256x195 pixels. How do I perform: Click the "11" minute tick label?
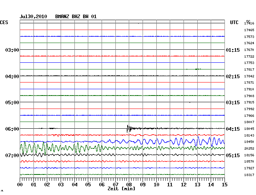coord(170,185)
